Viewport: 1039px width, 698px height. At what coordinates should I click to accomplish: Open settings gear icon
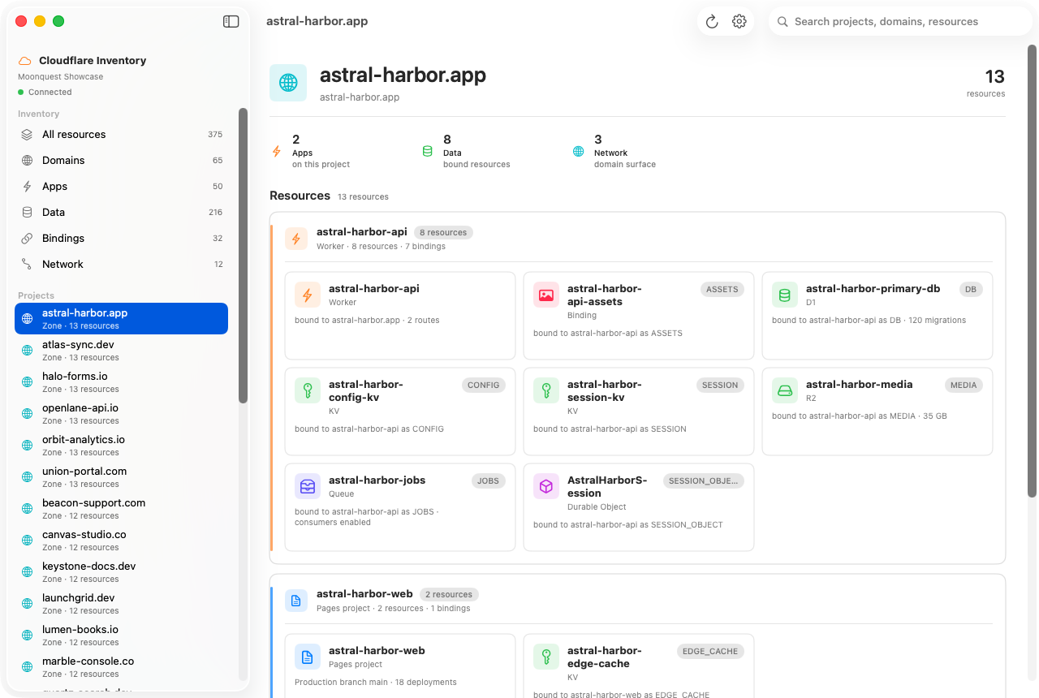(x=739, y=22)
